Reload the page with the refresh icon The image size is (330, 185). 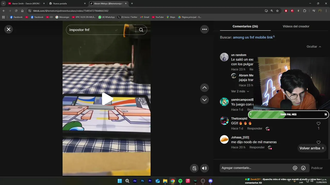[x=16, y=11]
